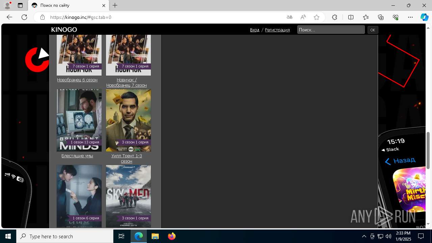The image size is (432, 243).
Task: Open the Регистрация link
Action: click(277, 30)
